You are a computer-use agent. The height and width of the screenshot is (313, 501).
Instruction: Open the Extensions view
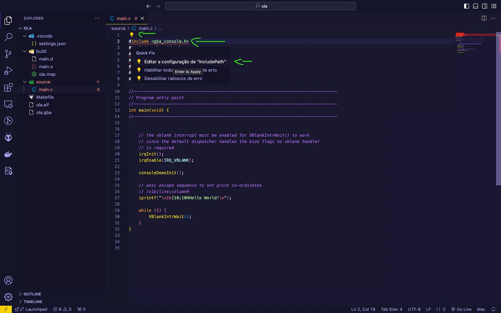click(8, 87)
